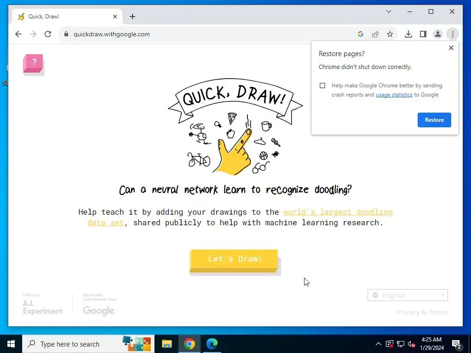471x353 pixels.
Task: Open network status tray icon
Action: point(401,344)
